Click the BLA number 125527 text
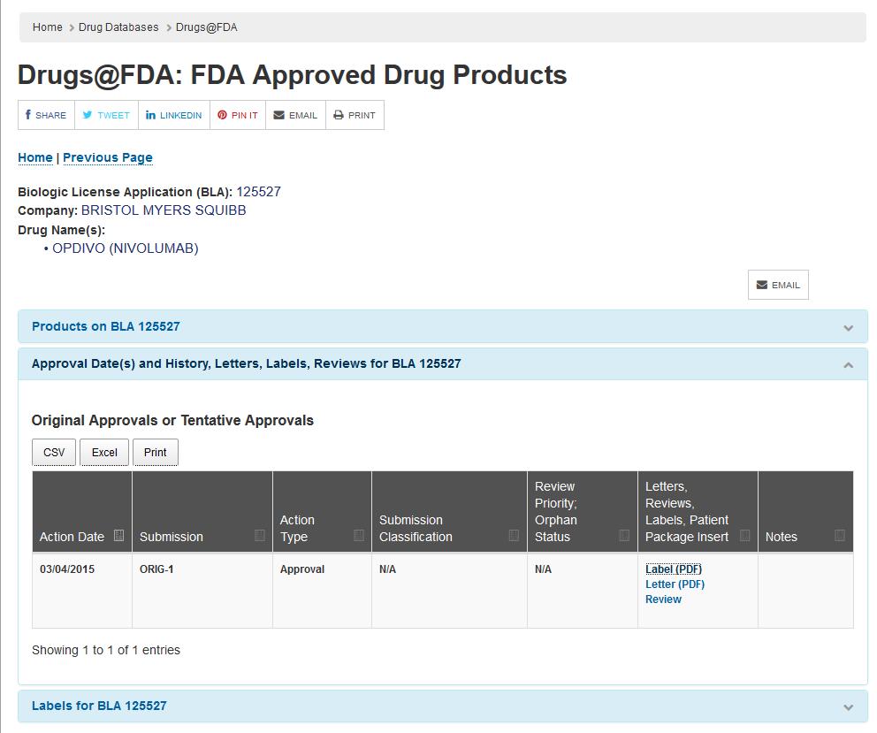The height and width of the screenshot is (733, 877). pos(258,192)
